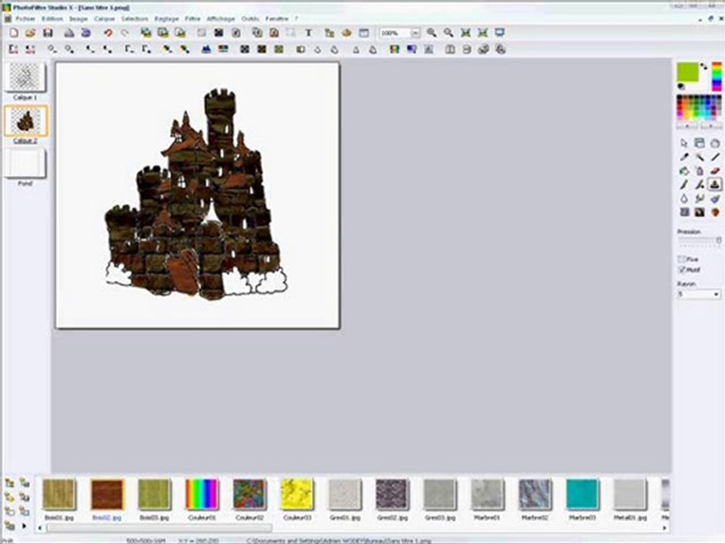Click the full screen monitor icon
The height and width of the screenshot is (544, 725).
pos(499,32)
